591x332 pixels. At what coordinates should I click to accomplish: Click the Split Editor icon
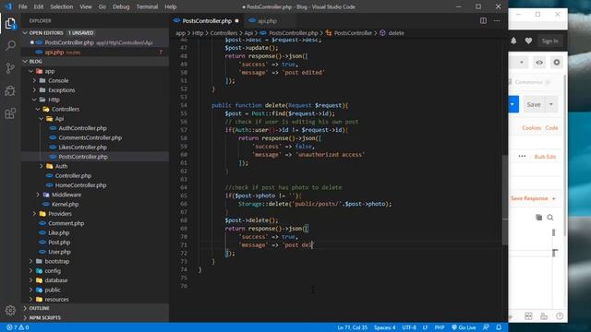pyautogui.click(x=483, y=20)
